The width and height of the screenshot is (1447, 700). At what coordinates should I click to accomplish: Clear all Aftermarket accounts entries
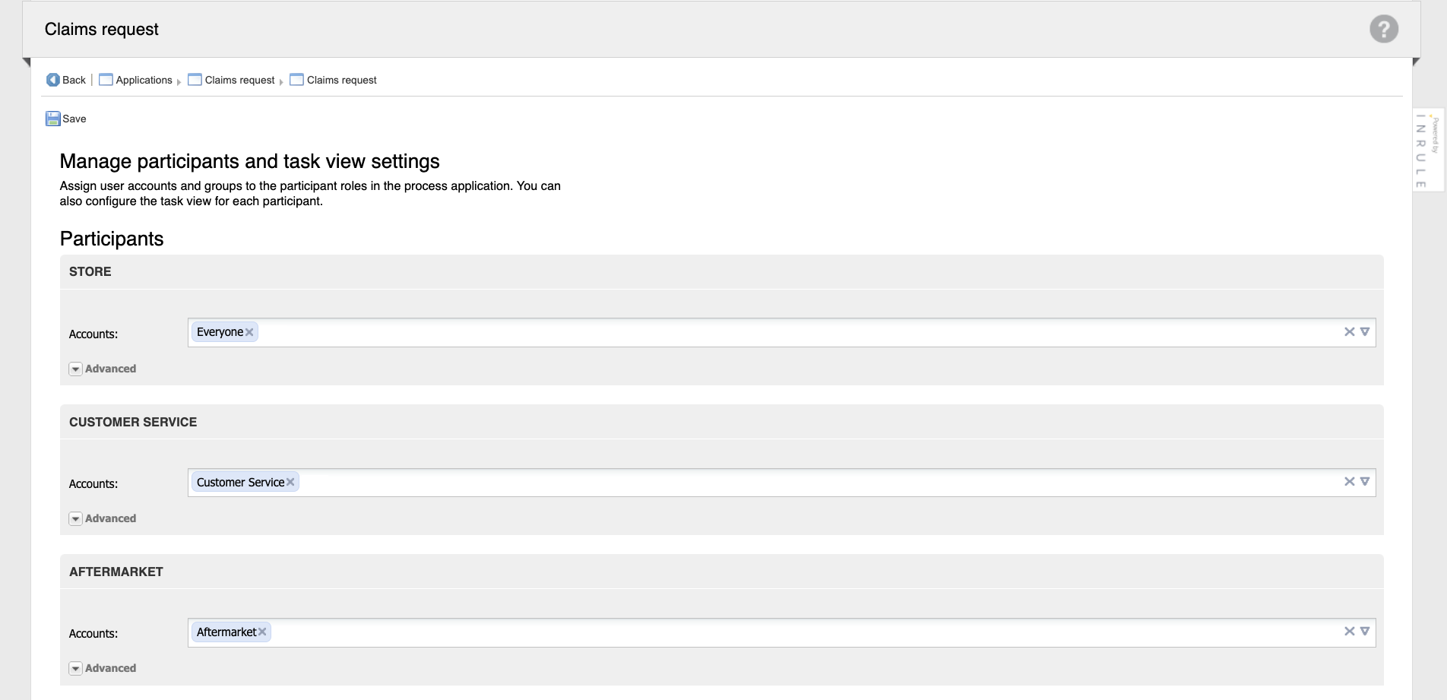coord(1349,632)
